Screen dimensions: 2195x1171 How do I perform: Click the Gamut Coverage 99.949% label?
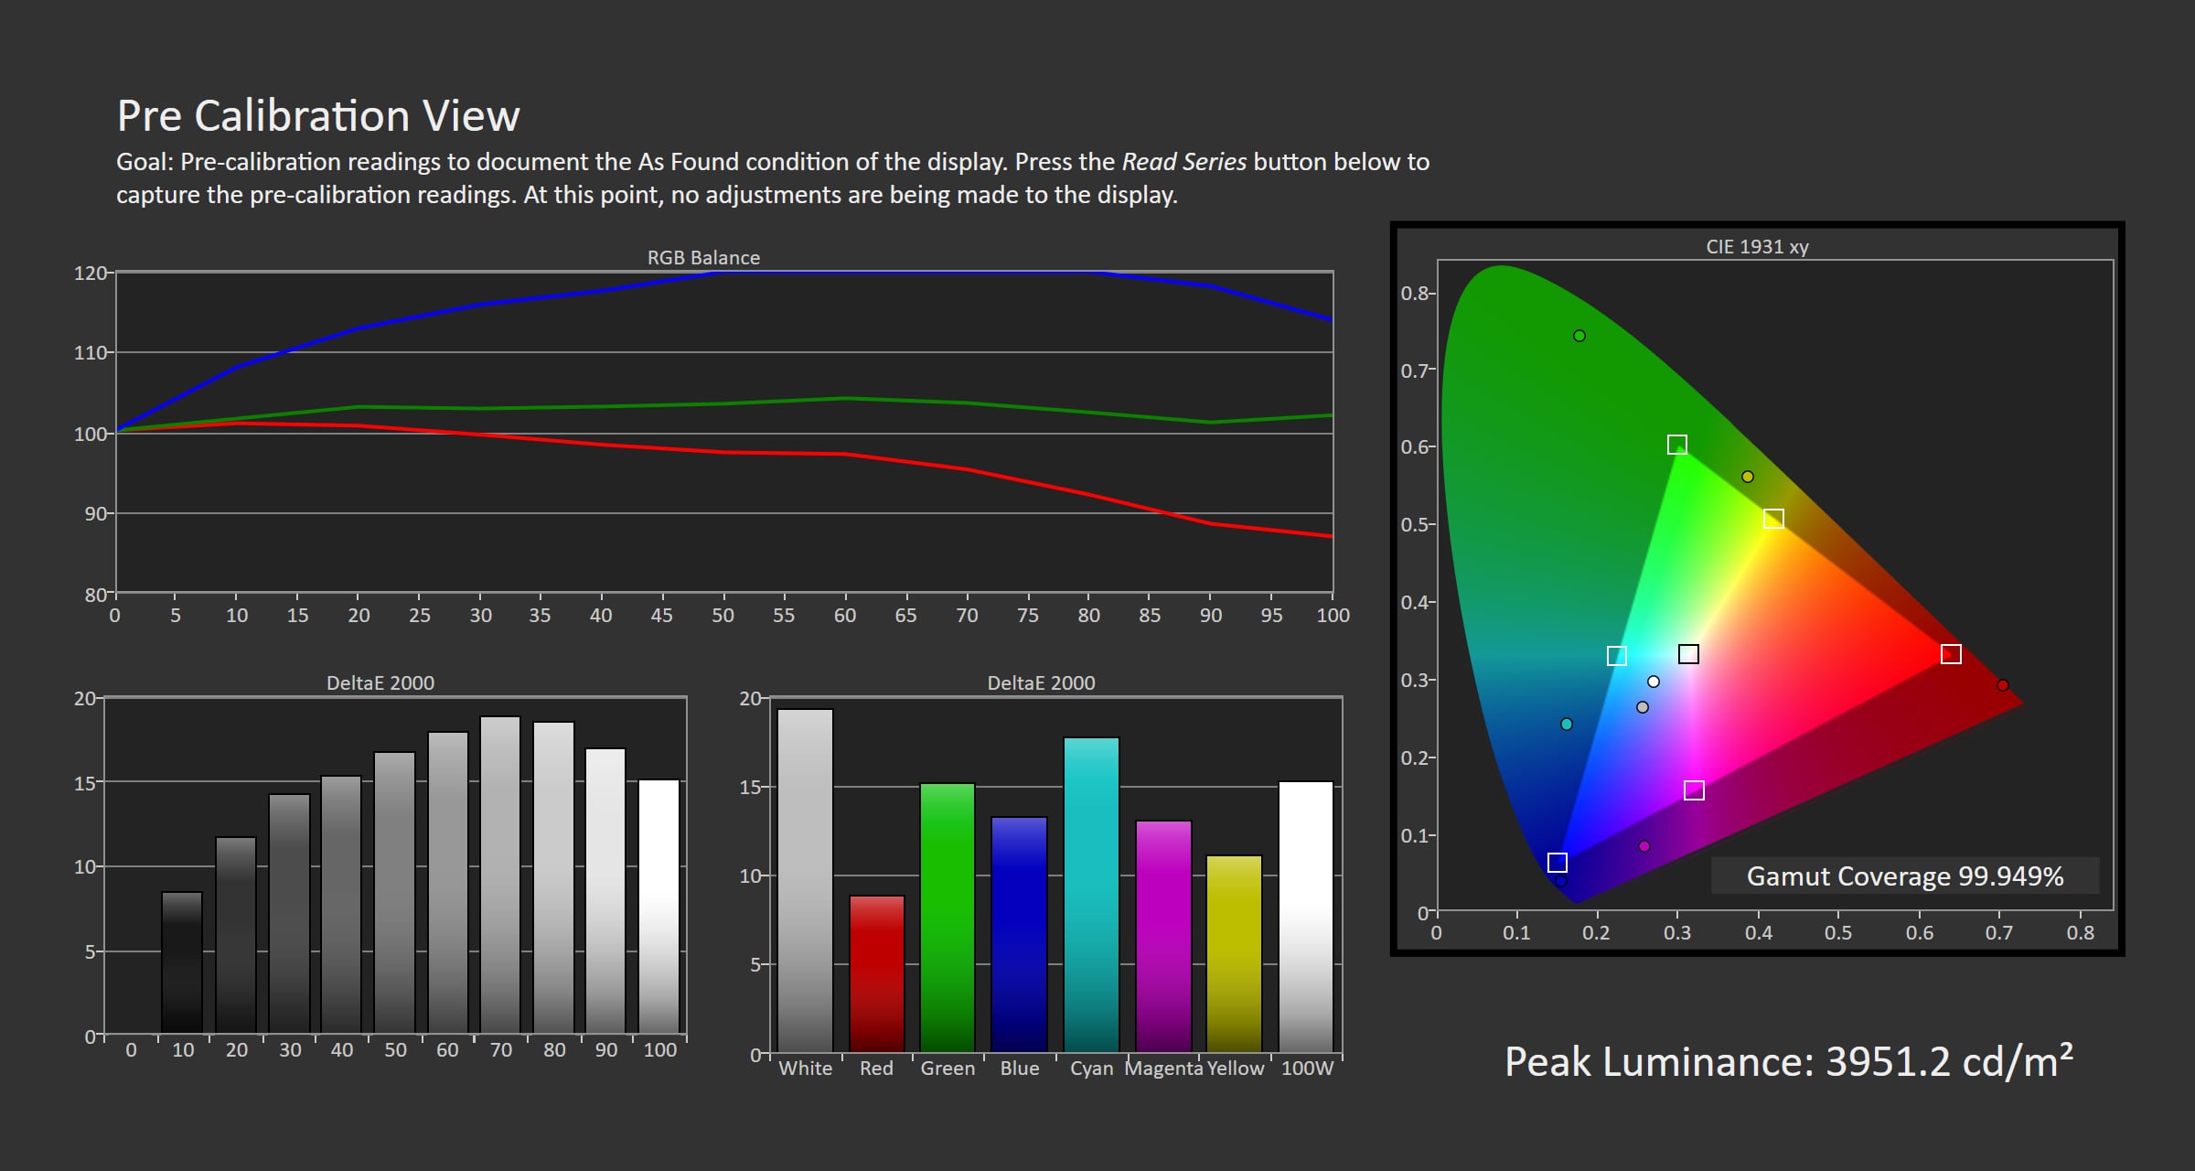(1905, 876)
